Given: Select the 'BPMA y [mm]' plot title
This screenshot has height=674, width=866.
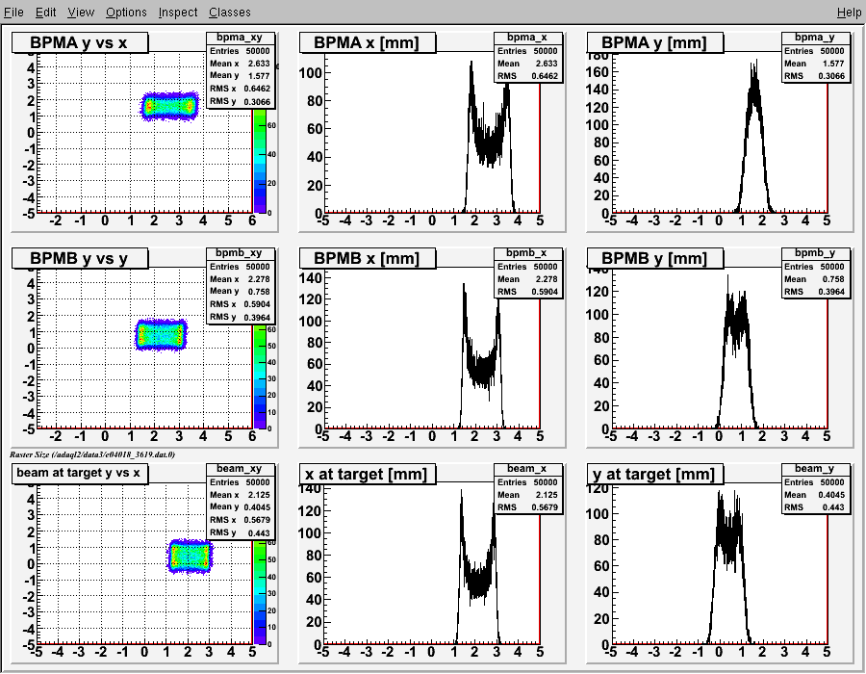Looking at the screenshot, I should [x=655, y=42].
